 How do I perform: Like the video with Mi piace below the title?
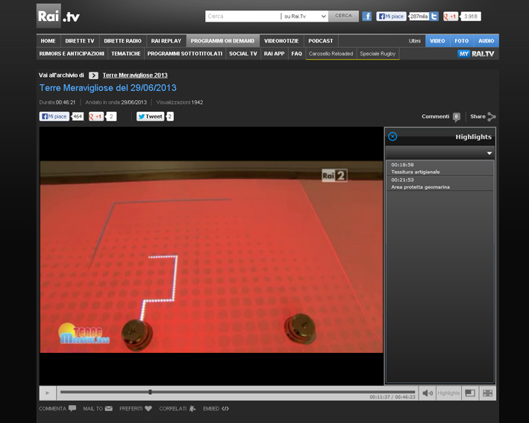click(x=54, y=116)
